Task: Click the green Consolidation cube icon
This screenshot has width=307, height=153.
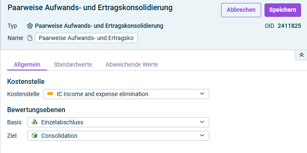Action: point(35,136)
